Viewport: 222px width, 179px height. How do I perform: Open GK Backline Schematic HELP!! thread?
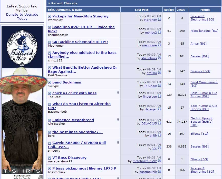80,42
